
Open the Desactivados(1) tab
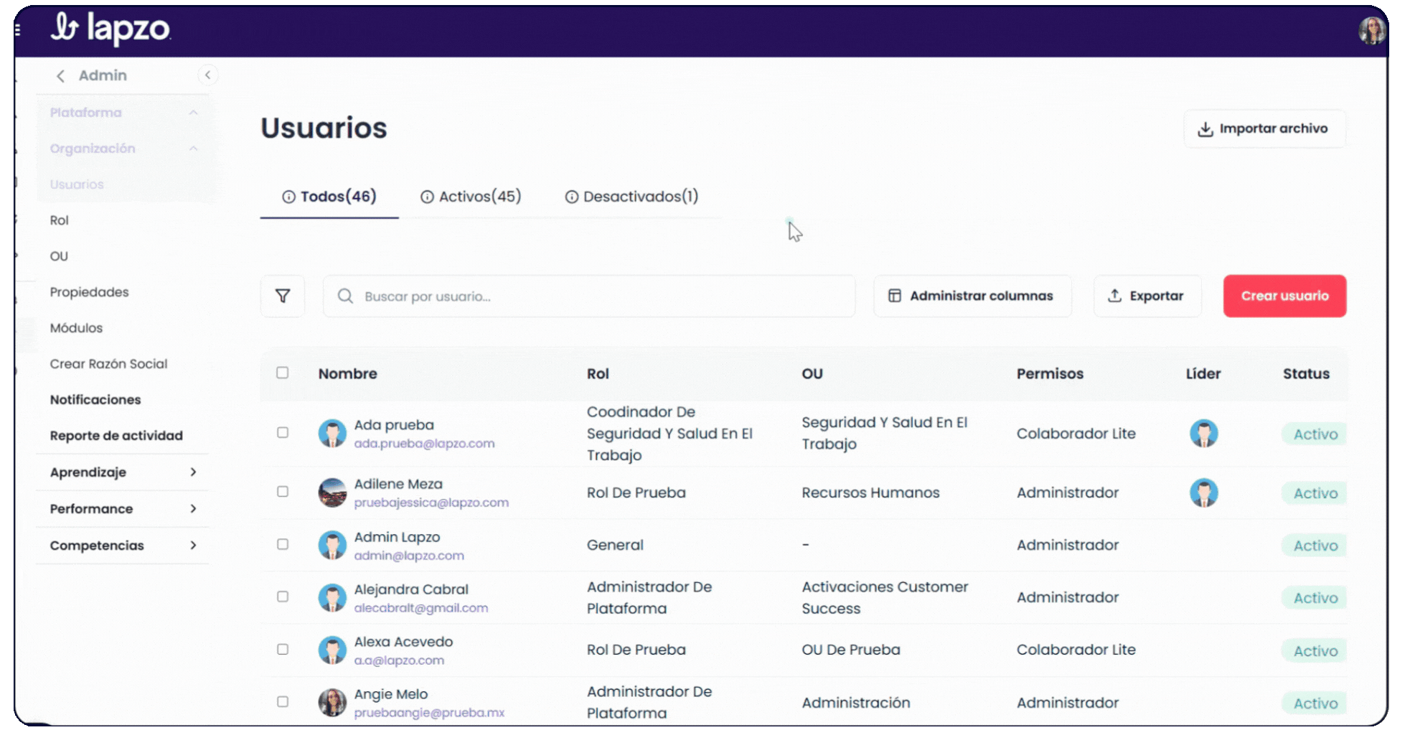[x=633, y=196]
